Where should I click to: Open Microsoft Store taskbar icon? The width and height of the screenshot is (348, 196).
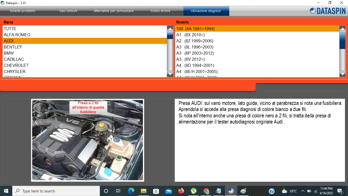pyautogui.click(x=156, y=191)
